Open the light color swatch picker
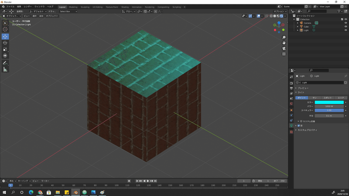The width and height of the screenshot is (349, 196). click(329, 102)
